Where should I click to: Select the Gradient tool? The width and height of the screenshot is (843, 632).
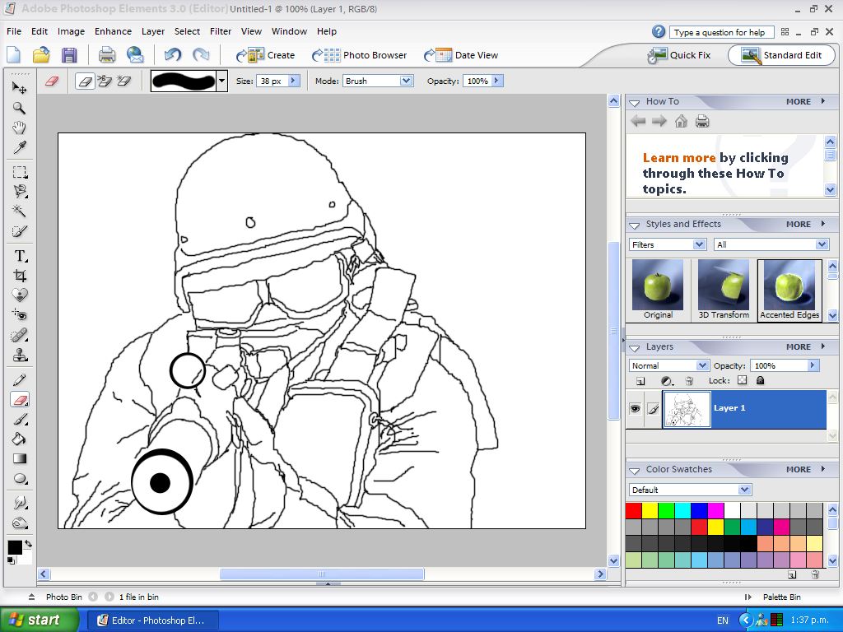click(20, 458)
